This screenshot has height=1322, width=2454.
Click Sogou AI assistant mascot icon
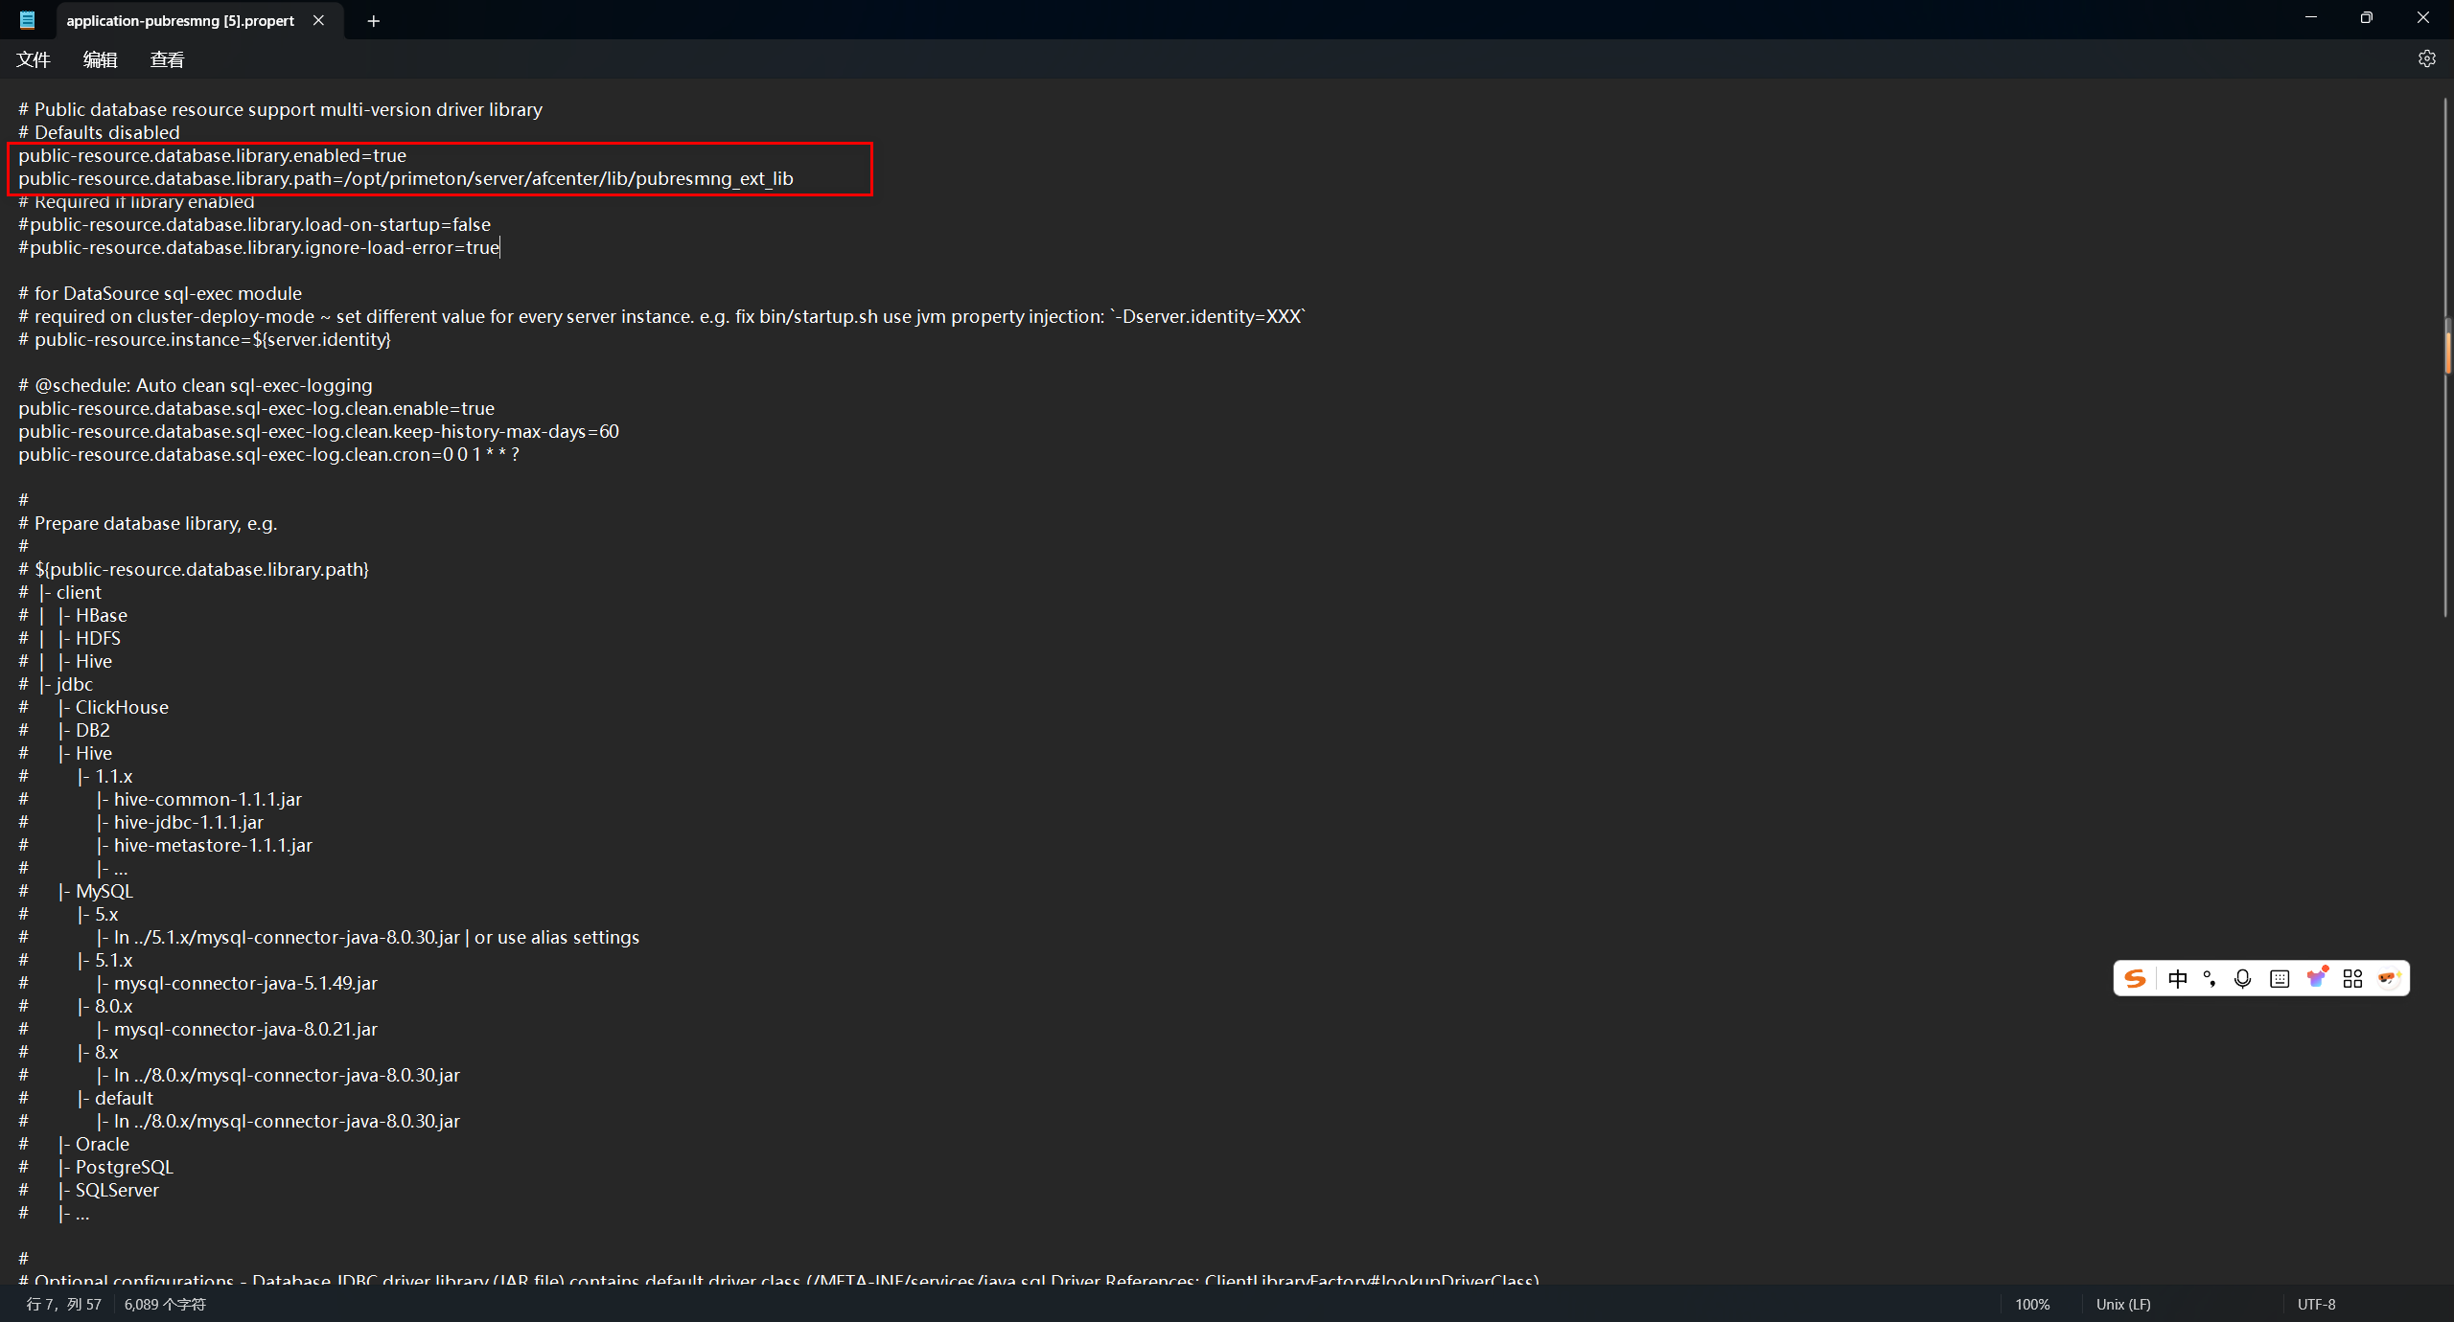[x=2388, y=978]
